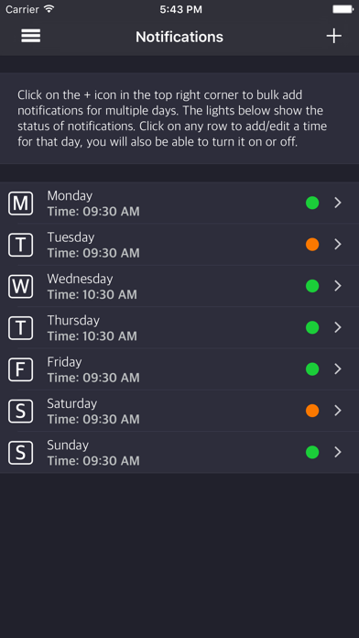
Task: Select the M day icon for Monday
Action: pos(21,203)
